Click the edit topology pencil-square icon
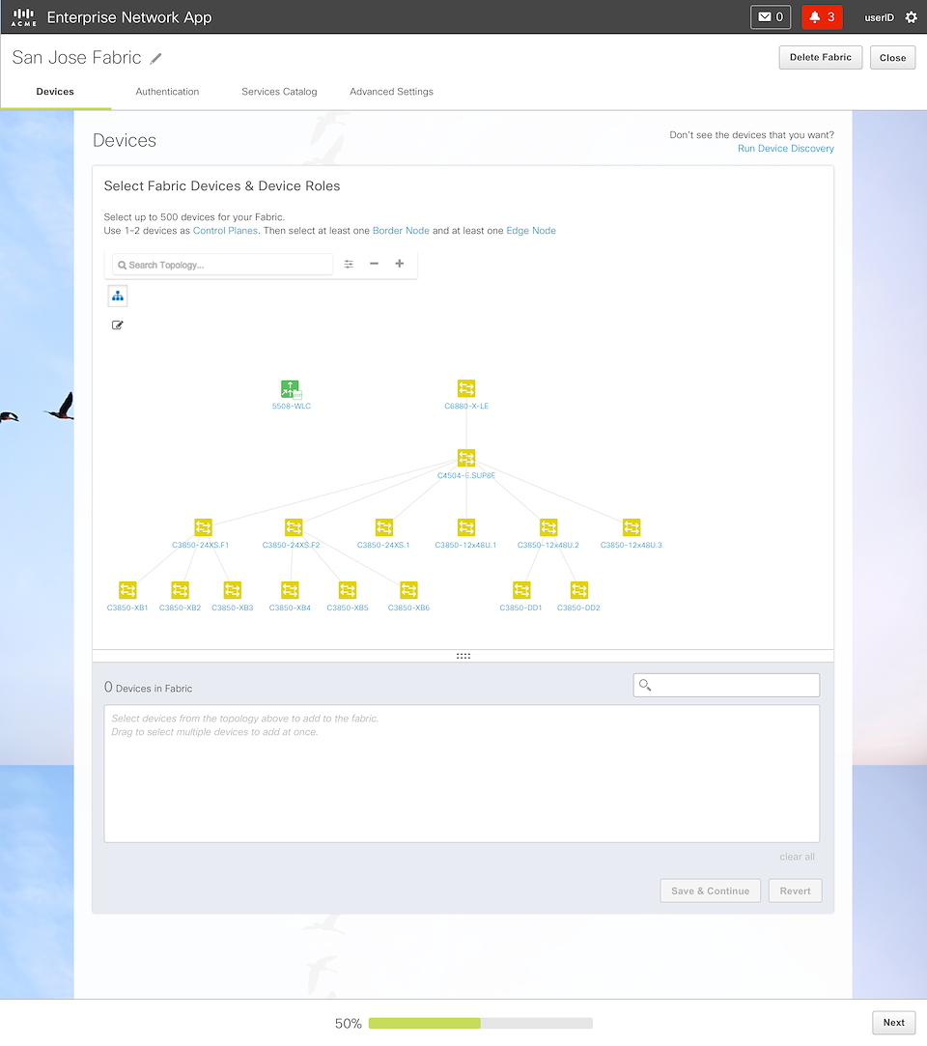Viewport: 927px width, 1046px height. [x=118, y=325]
